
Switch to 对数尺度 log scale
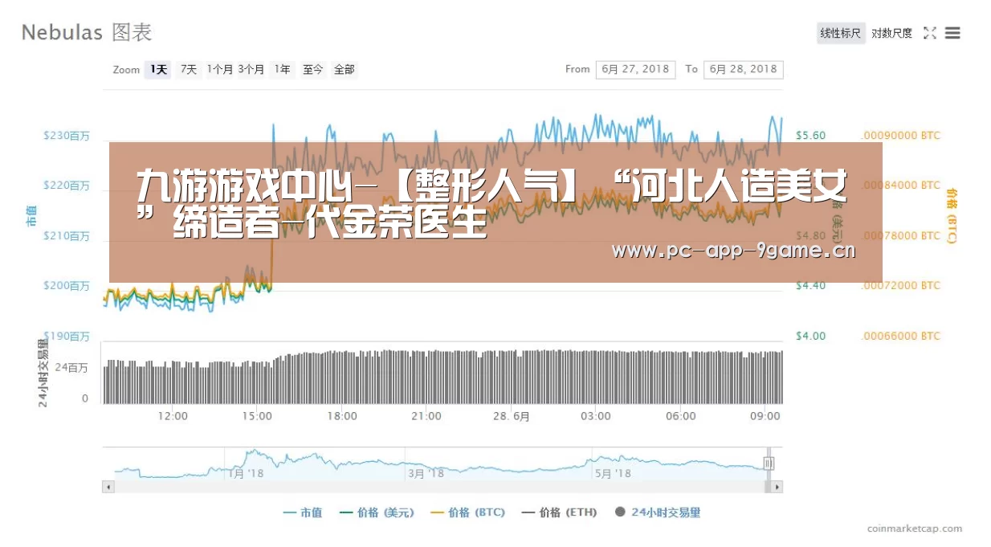click(x=892, y=33)
